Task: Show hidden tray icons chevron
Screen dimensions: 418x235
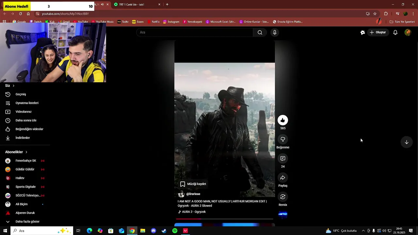Action: [363, 231]
